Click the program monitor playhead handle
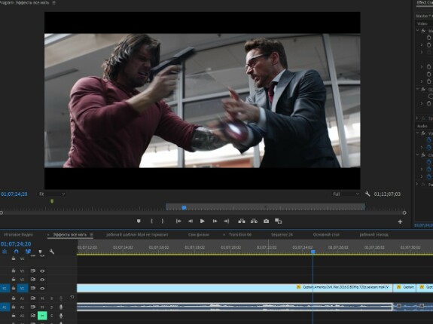The image size is (433, 324). point(184,208)
